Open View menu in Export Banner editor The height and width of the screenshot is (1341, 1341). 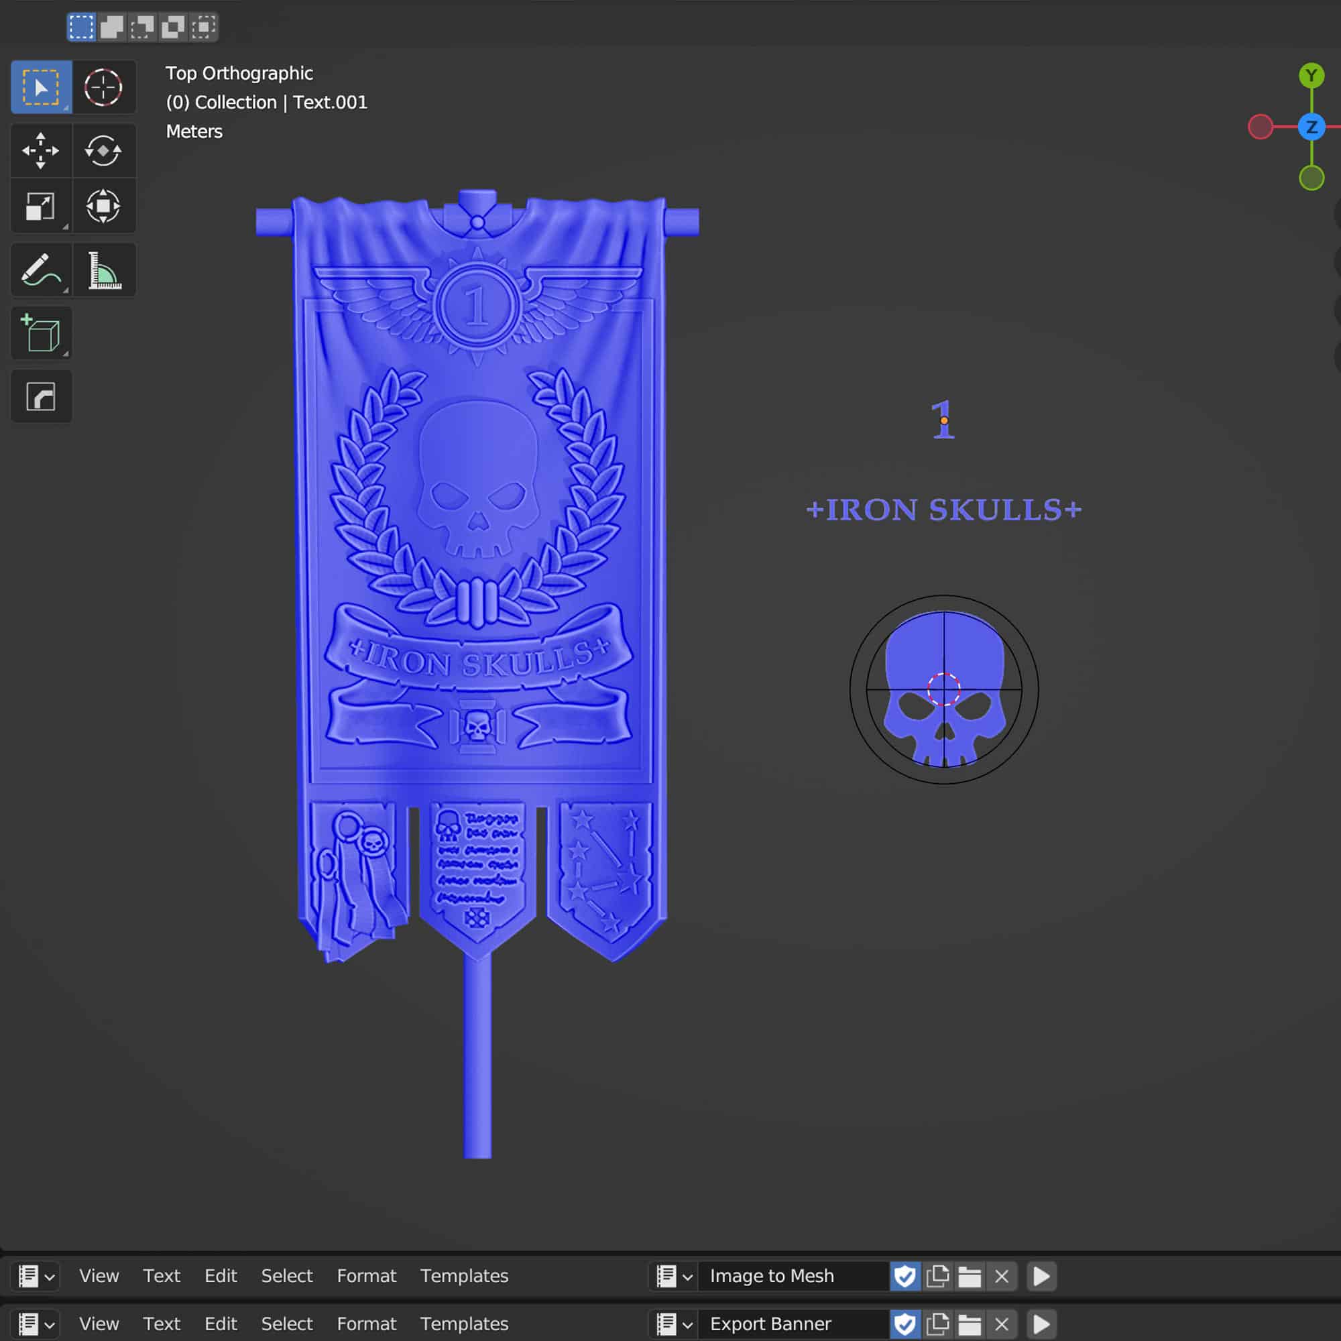click(99, 1324)
